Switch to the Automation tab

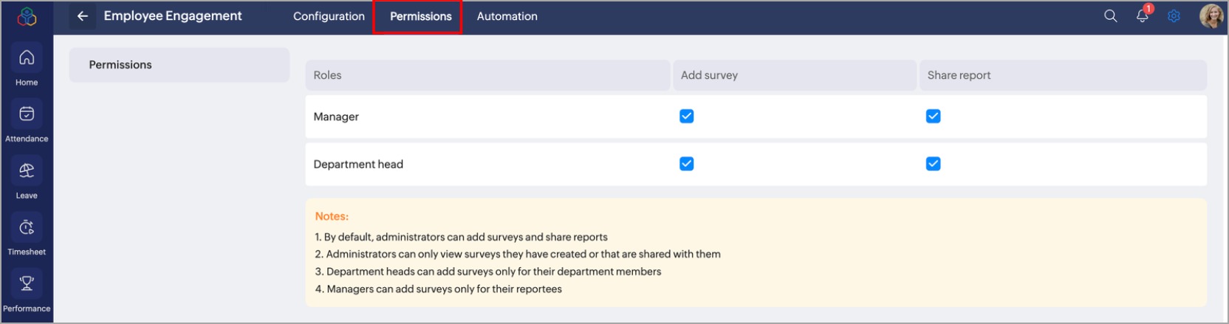tap(507, 16)
